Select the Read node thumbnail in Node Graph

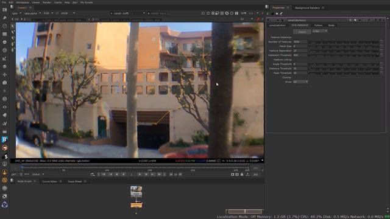pos(136,192)
